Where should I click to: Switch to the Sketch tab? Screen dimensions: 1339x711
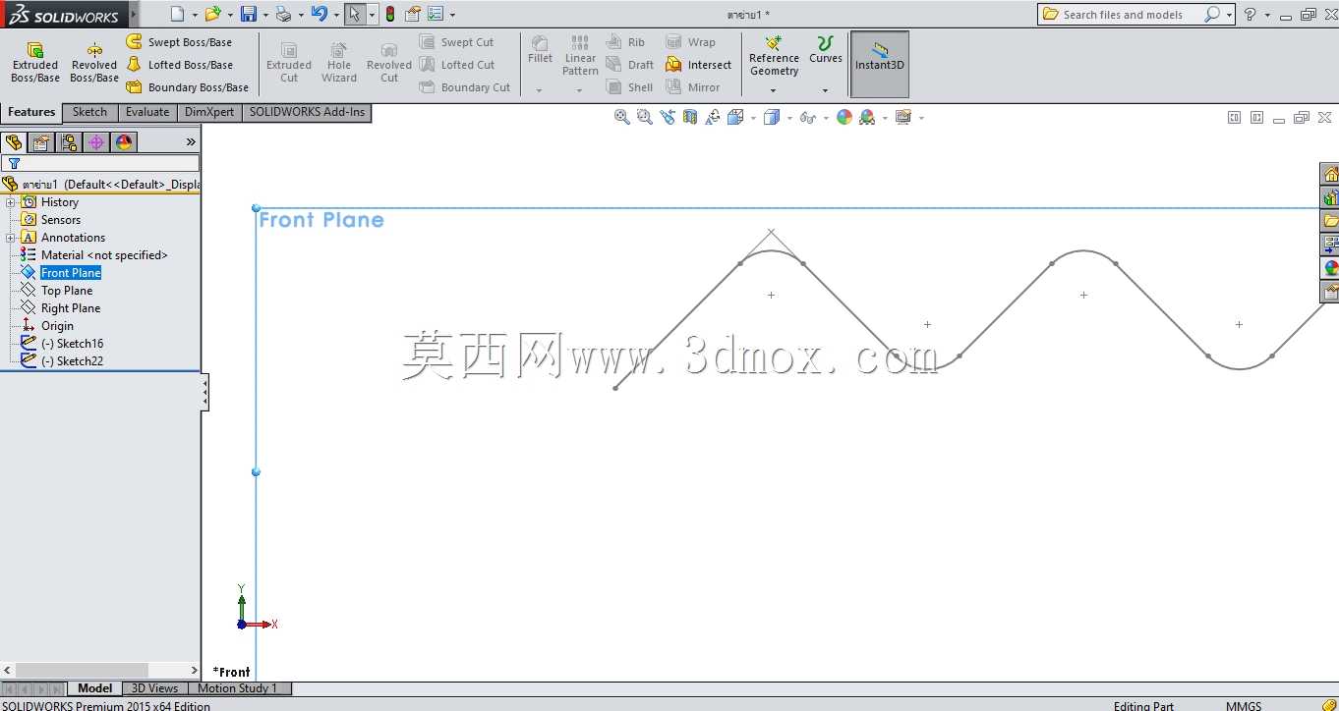coord(89,112)
